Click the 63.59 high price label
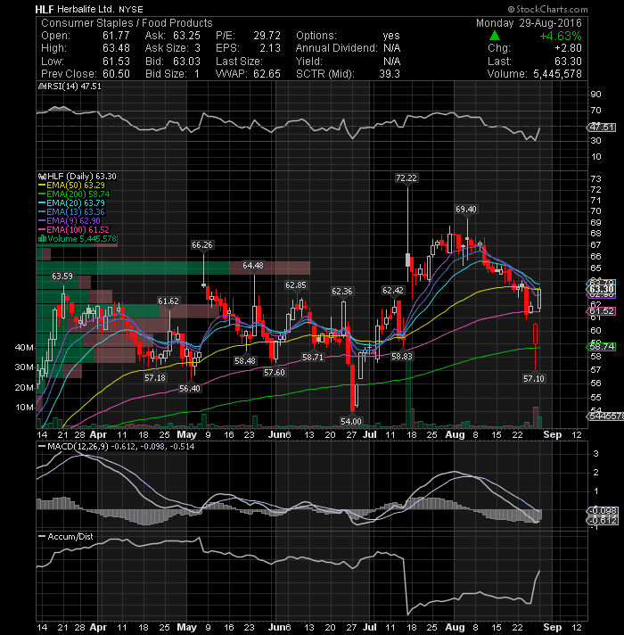624x635 pixels. coord(62,276)
